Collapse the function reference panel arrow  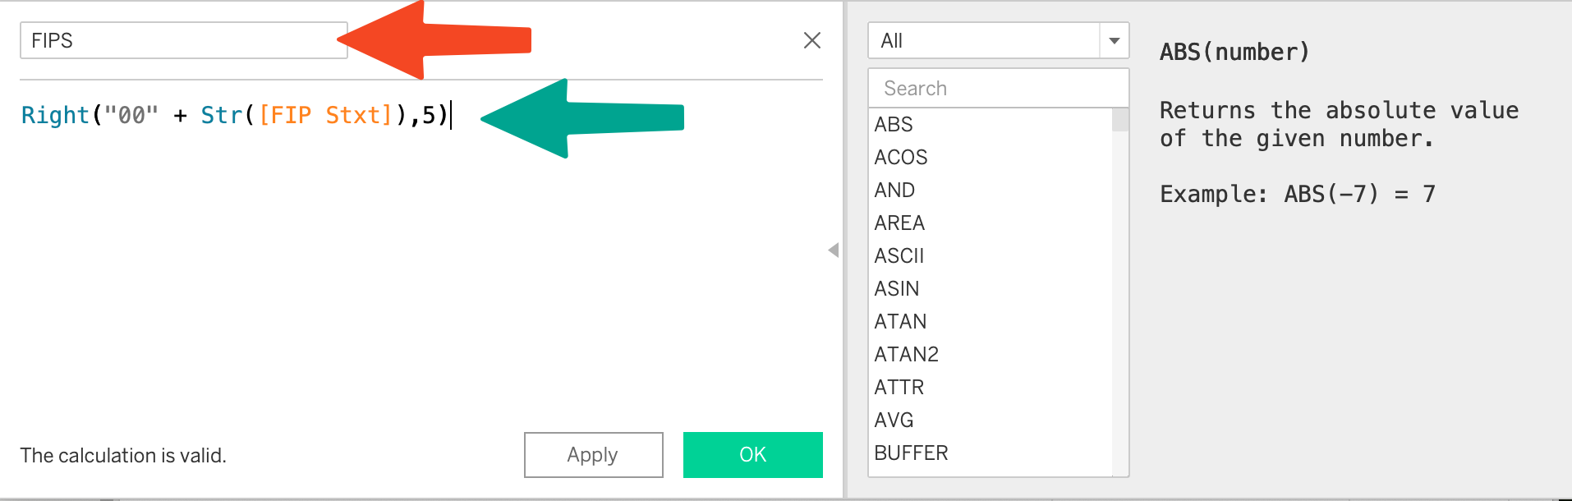coord(834,250)
